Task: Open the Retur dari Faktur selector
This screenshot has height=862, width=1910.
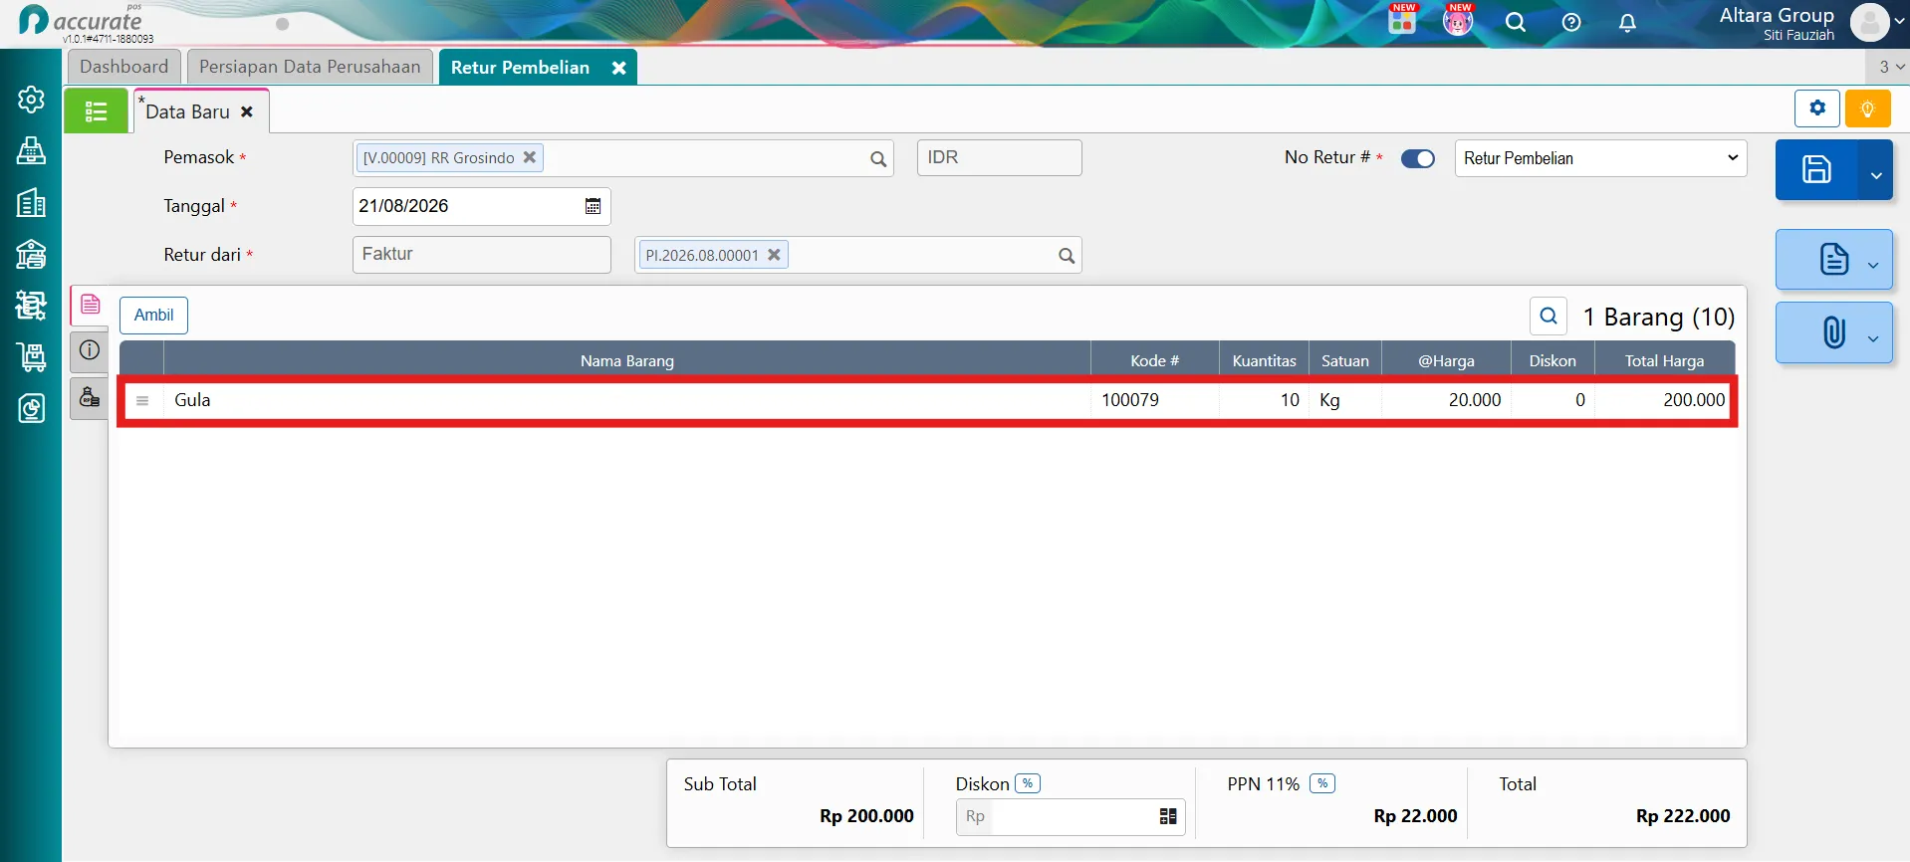Action: point(481,254)
